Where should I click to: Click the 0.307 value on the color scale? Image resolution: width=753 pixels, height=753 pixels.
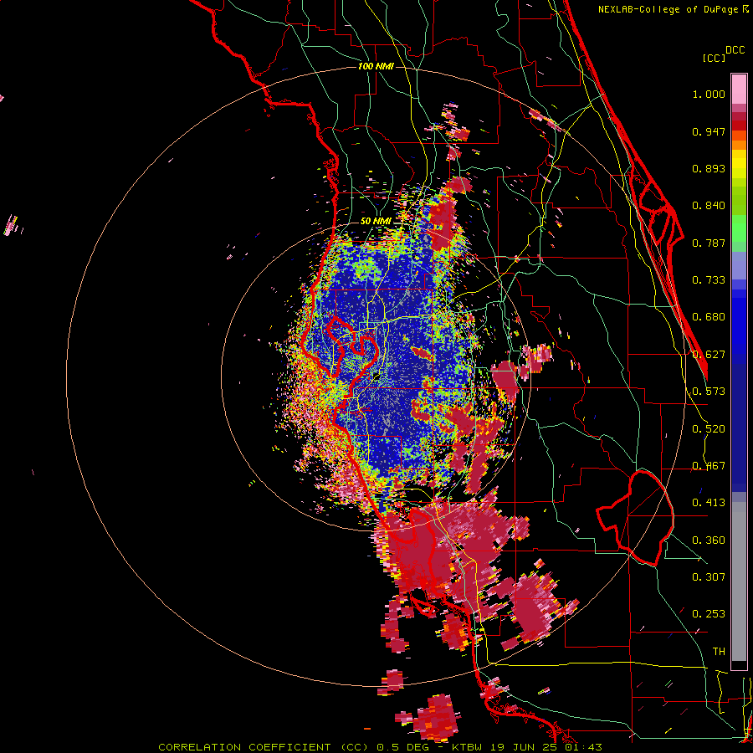point(709,576)
